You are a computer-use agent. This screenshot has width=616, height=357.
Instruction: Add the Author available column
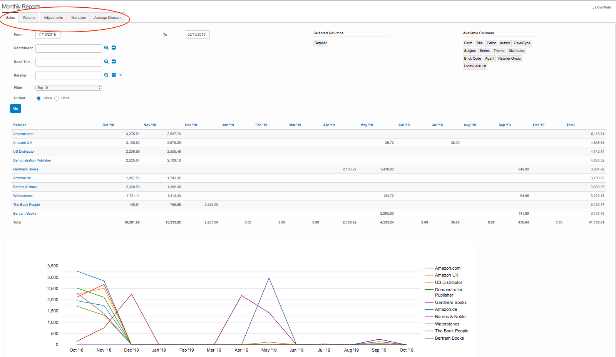[505, 43]
